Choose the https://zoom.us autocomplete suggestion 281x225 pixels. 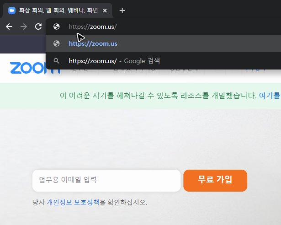(163, 43)
